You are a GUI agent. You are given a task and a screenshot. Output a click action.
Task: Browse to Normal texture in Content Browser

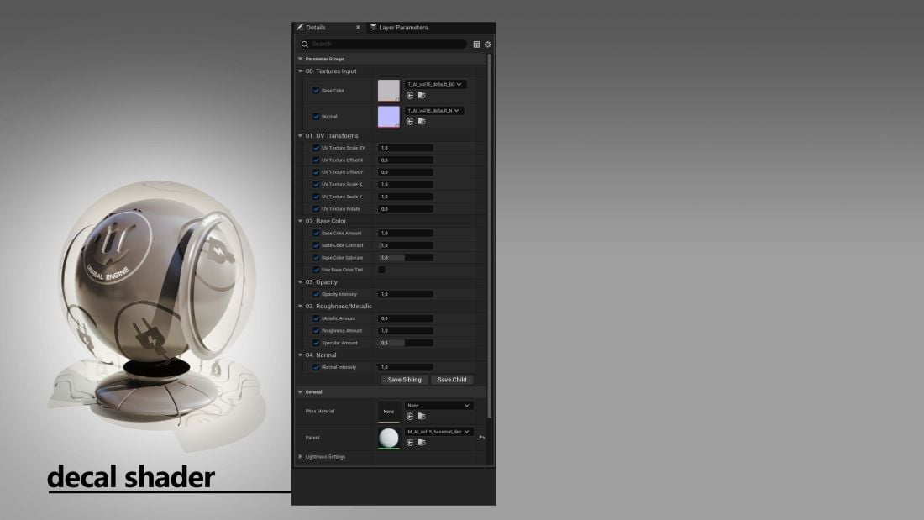click(422, 122)
